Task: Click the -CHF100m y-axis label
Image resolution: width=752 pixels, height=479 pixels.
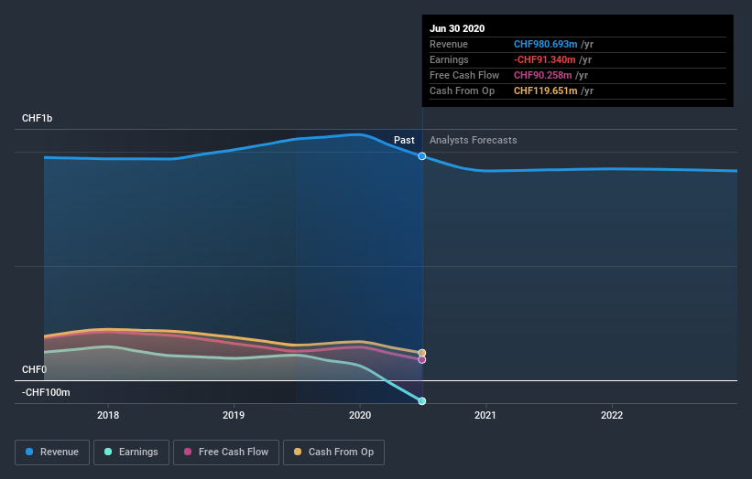Action: (46, 392)
